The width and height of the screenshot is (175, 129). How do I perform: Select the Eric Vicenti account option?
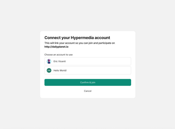point(88,61)
